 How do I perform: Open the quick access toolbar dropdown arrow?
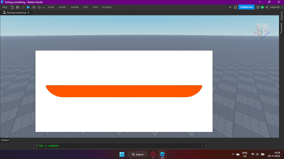[43, 7]
